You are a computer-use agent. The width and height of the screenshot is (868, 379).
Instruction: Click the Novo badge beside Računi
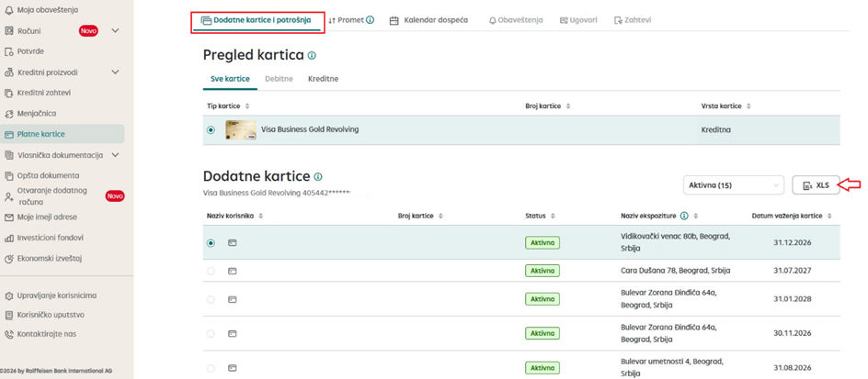click(x=88, y=31)
